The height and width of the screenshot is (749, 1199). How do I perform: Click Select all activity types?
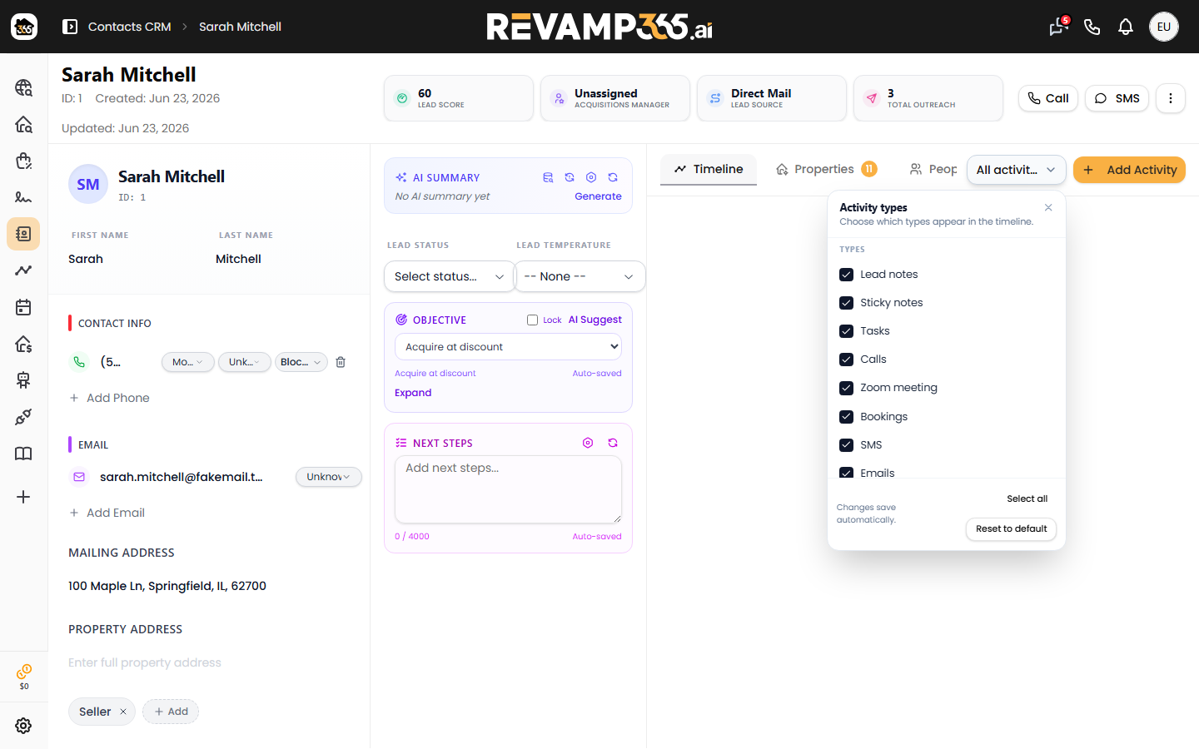point(1027,499)
